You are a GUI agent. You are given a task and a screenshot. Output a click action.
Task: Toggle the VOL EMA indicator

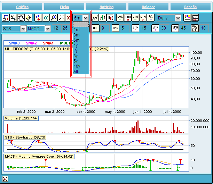point(195,28)
